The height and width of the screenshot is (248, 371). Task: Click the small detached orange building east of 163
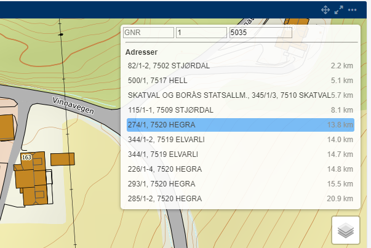tap(63, 159)
